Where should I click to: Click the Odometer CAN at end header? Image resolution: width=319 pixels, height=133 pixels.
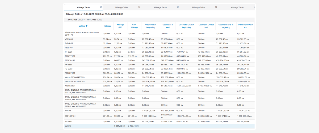click(206, 26)
